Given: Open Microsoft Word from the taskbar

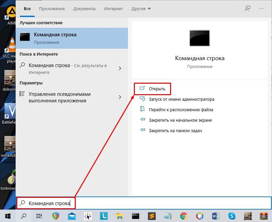Looking at the screenshot, I should (216, 216).
